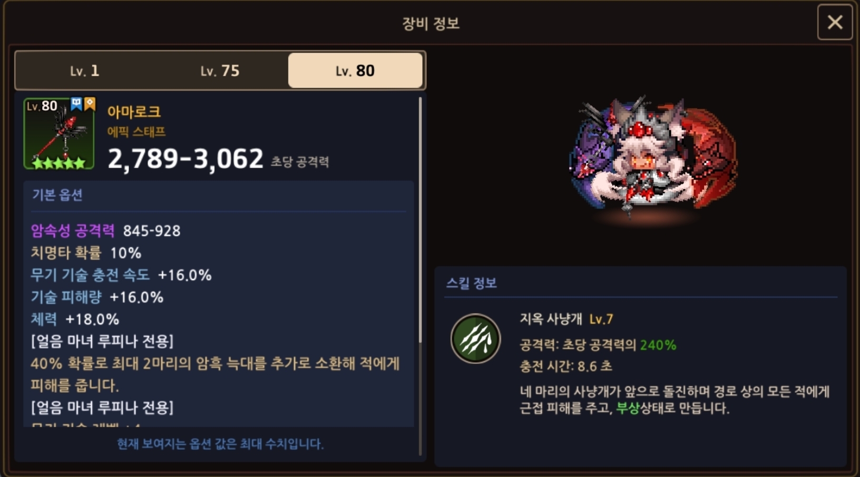The width and height of the screenshot is (860, 477).
Task: Click the blue bookmark badge on weapon
Action: [x=76, y=104]
